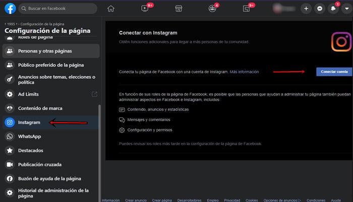Select Contenido de marca
The height and width of the screenshot is (202, 353).
click(x=51, y=108)
